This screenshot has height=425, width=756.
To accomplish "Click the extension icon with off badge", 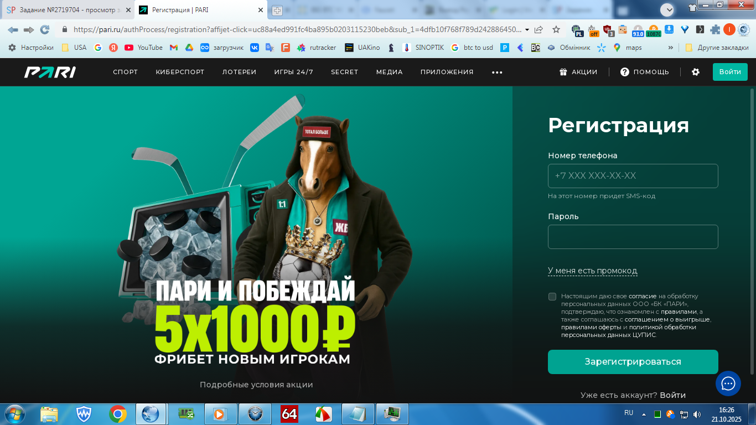I will (x=593, y=30).
